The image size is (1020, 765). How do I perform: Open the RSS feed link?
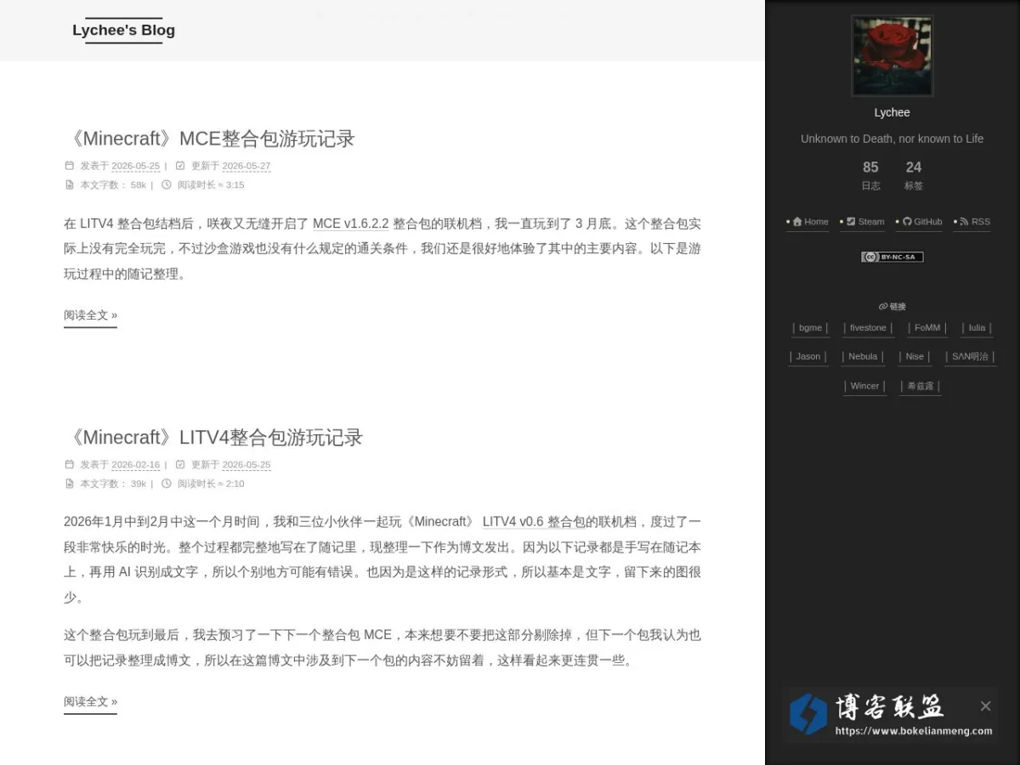[974, 222]
